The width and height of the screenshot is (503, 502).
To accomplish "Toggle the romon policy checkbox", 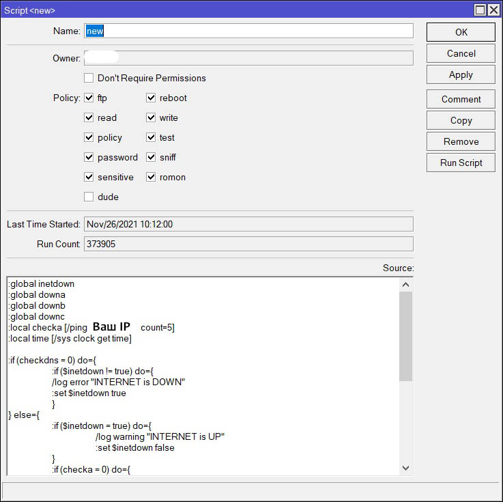I will (x=151, y=177).
